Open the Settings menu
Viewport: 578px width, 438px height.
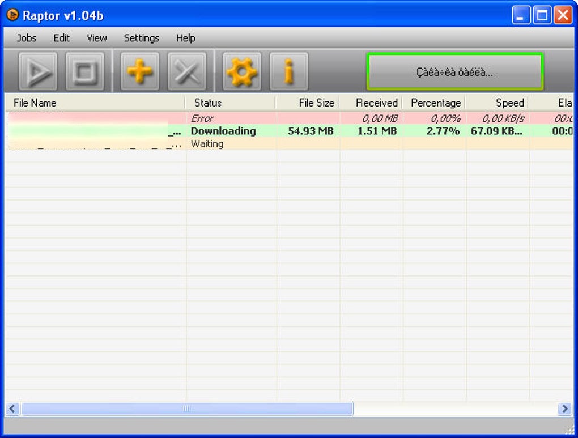[142, 38]
